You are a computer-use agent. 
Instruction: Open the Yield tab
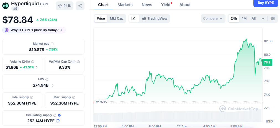tap(166, 5)
